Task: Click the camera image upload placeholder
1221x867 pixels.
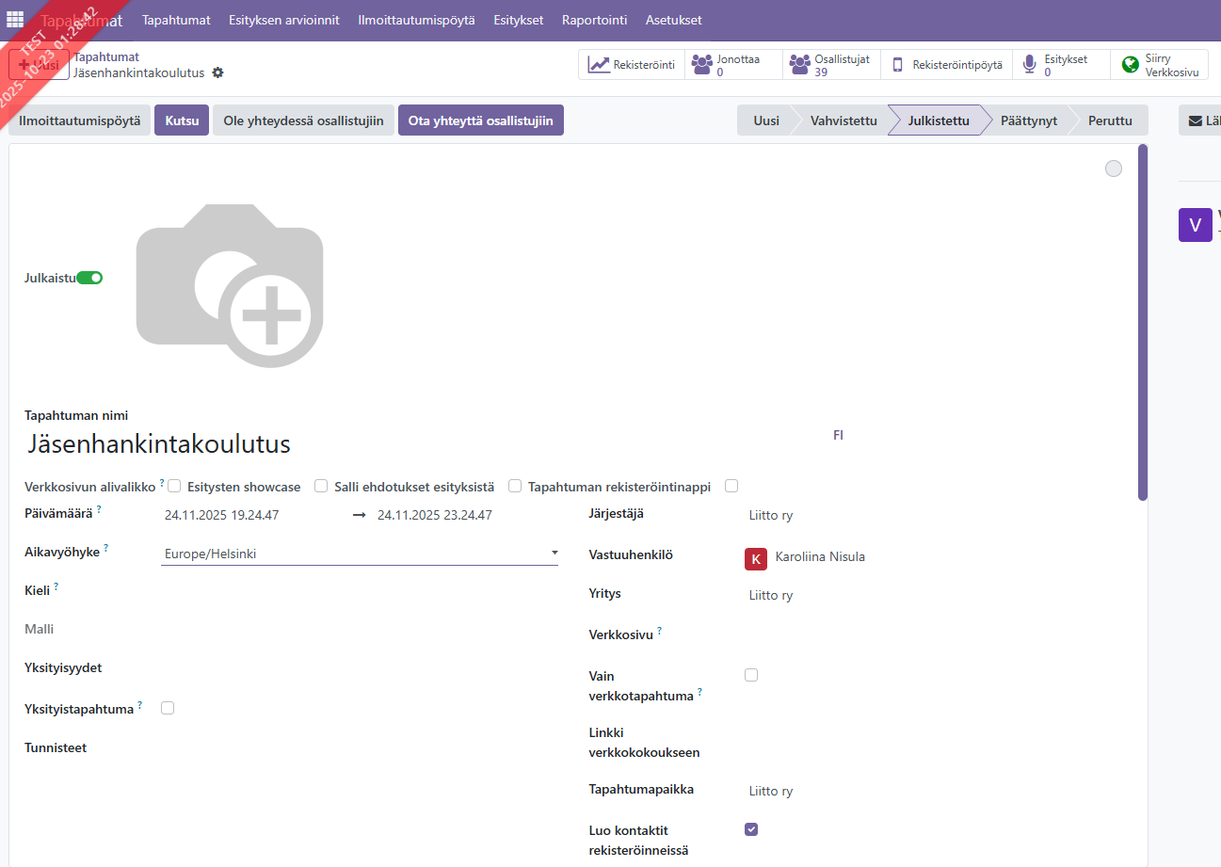Action: click(x=230, y=285)
